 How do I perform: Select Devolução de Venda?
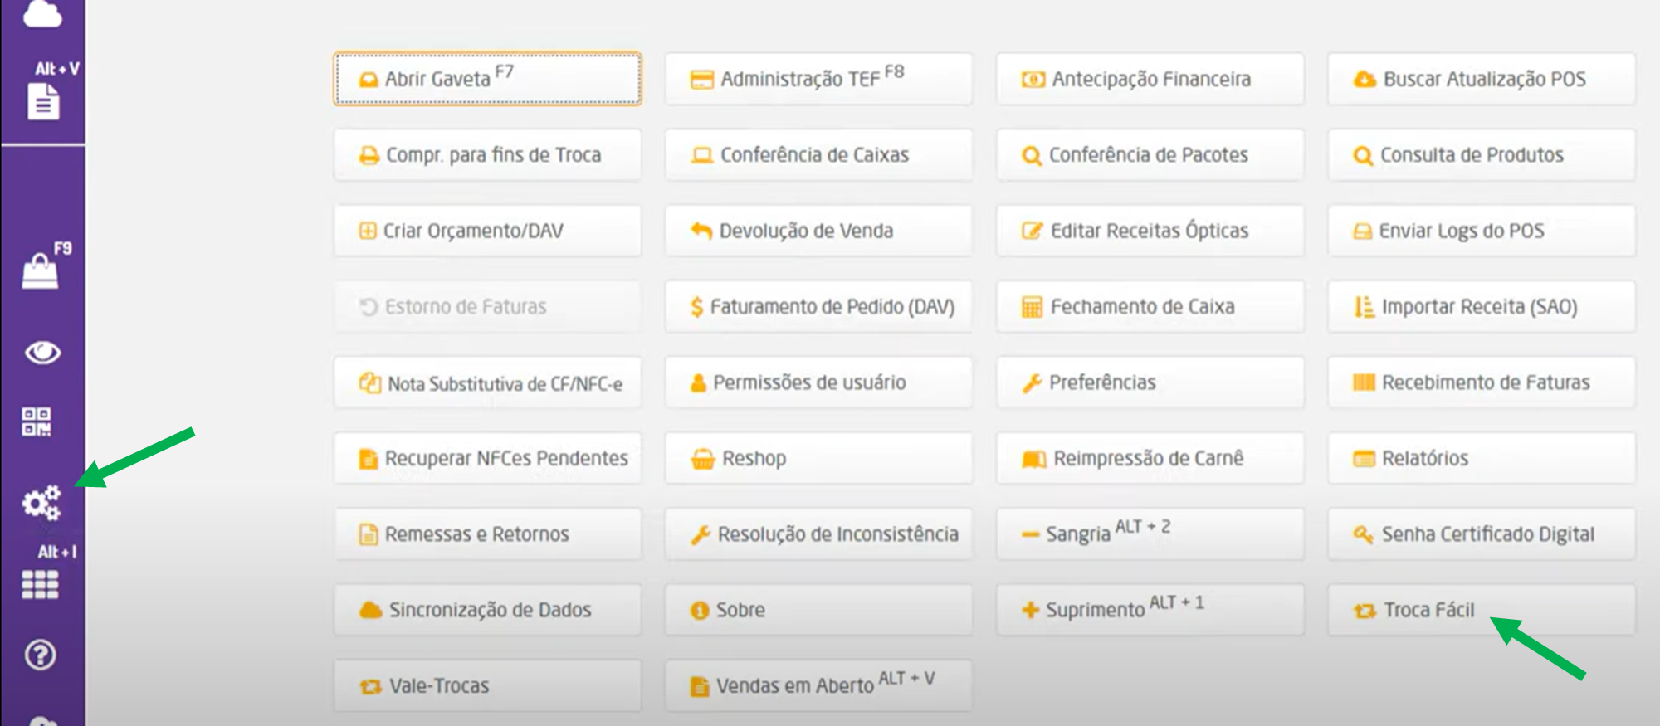click(x=818, y=231)
